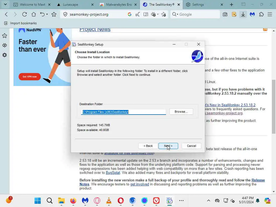Toggle the read aloud icon in address bar
Image resolution: width=276 pixels, height=207 pixels.
click(138, 15)
